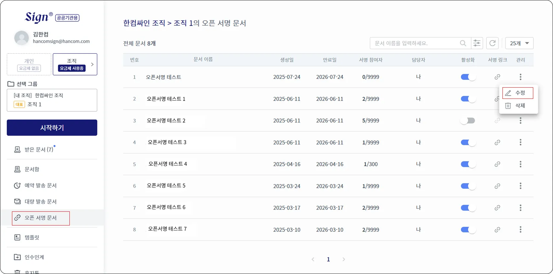Viewport: 553px width, 274px height.
Task: Open the filter settings icon
Action: 477,43
